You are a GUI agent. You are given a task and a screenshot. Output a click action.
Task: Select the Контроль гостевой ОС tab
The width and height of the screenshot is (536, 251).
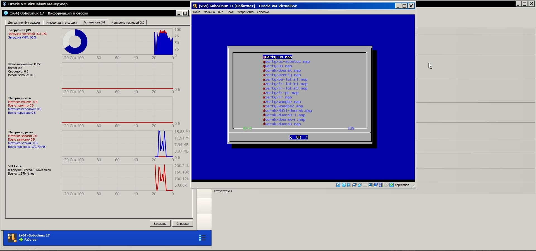pyautogui.click(x=128, y=23)
